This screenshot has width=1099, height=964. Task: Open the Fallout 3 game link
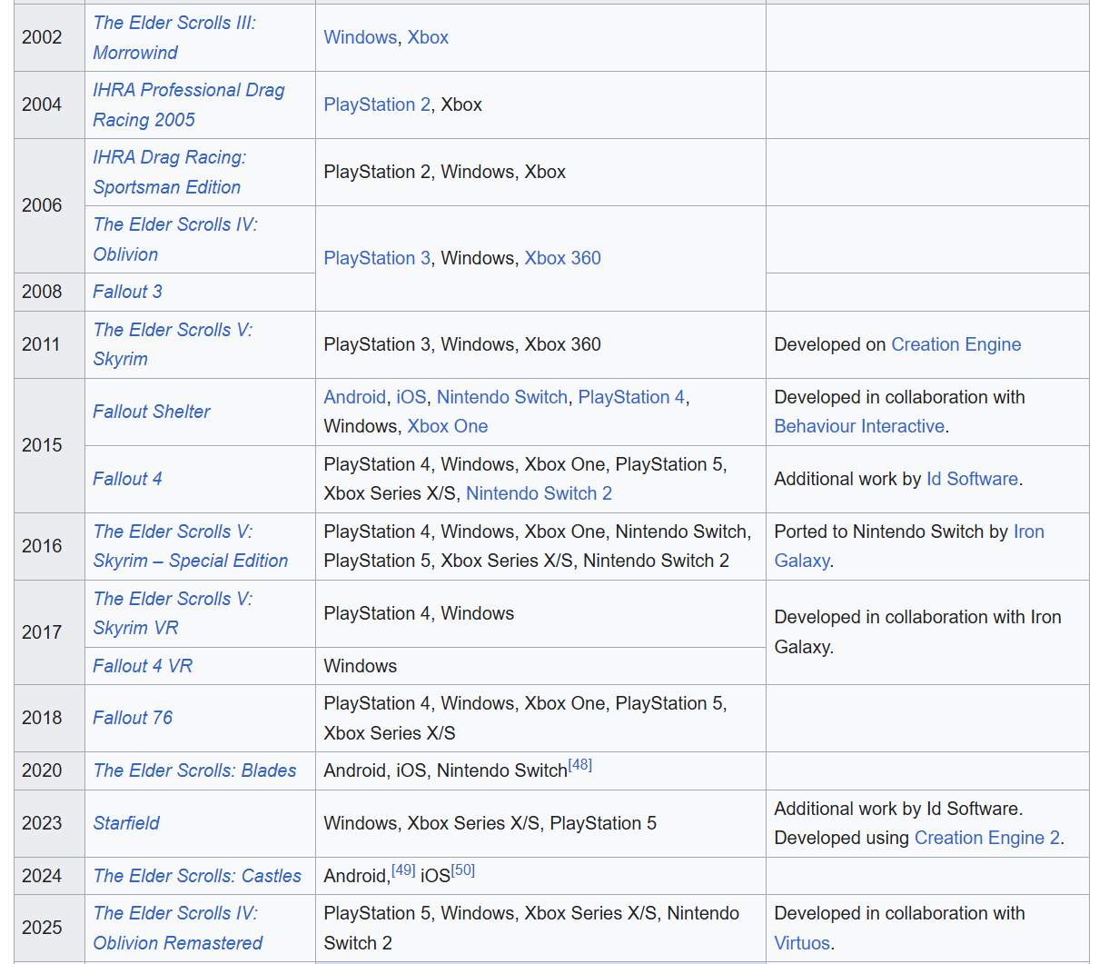(x=127, y=292)
